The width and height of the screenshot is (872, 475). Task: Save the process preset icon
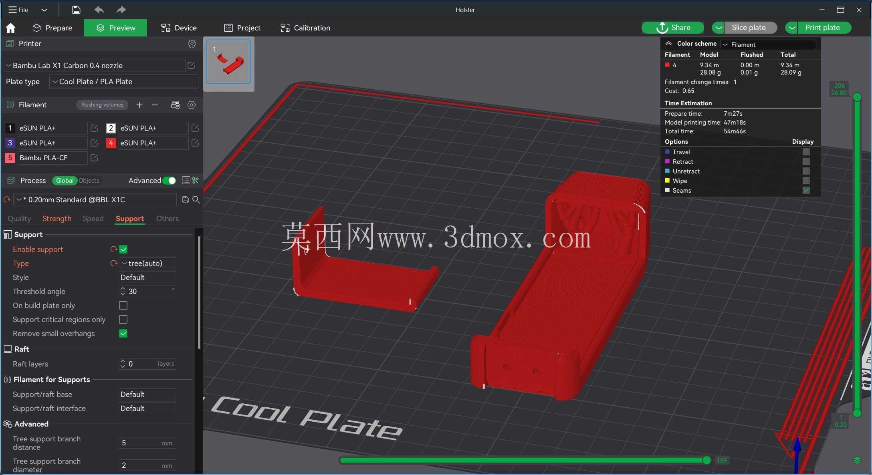186,199
